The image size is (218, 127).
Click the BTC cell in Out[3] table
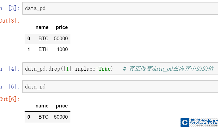(x=43, y=39)
